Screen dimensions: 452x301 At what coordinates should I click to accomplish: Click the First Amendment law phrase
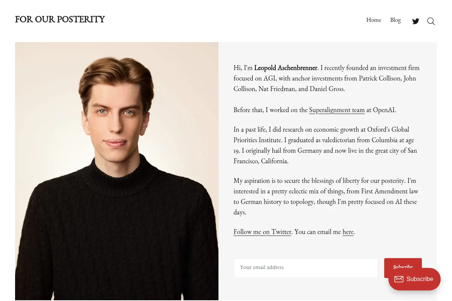click(390, 191)
